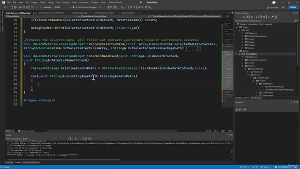
Task: Expand the Resources folder under SuperManager
Action: (248, 72)
